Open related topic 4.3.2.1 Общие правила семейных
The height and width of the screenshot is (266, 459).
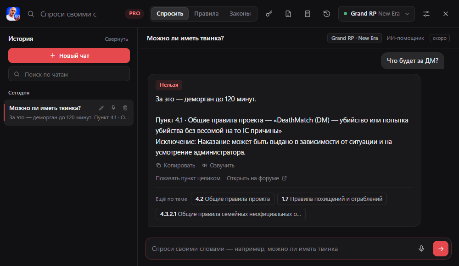point(231,214)
